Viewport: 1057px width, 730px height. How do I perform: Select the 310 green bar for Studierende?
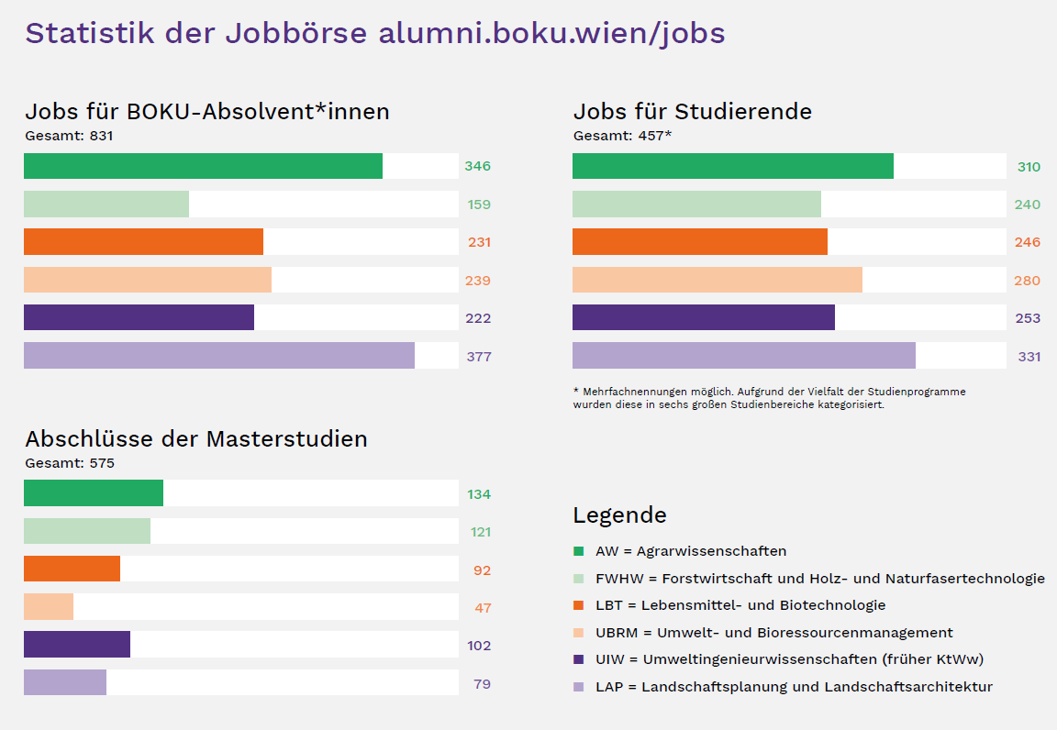coord(733,166)
